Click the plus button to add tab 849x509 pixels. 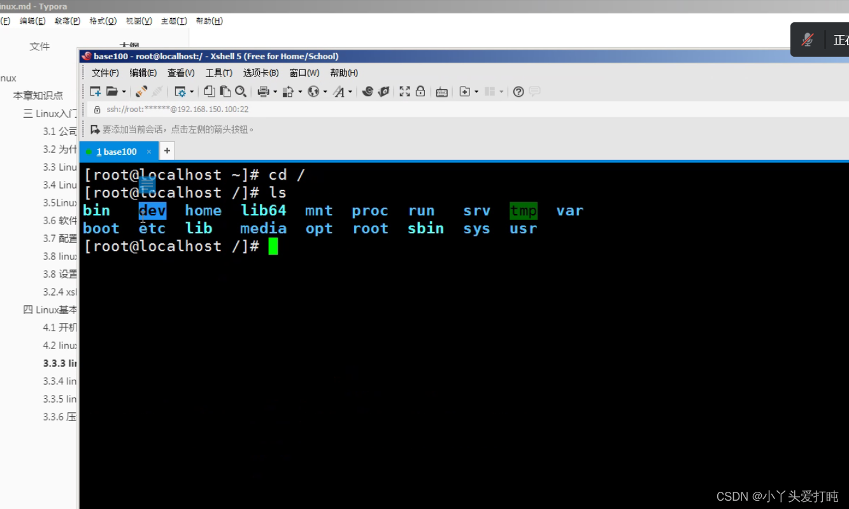(167, 151)
